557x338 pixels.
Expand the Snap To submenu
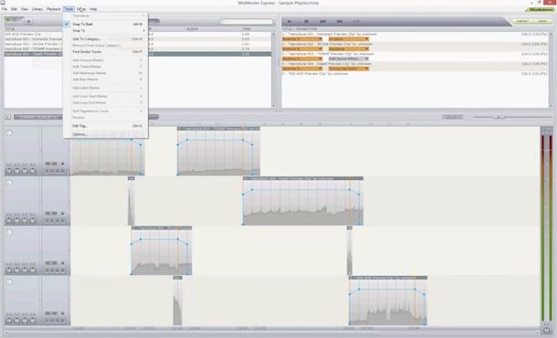pos(106,30)
